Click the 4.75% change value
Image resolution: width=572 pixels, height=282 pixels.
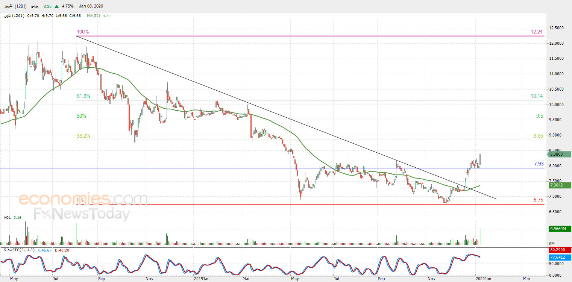tap(68, 6)
